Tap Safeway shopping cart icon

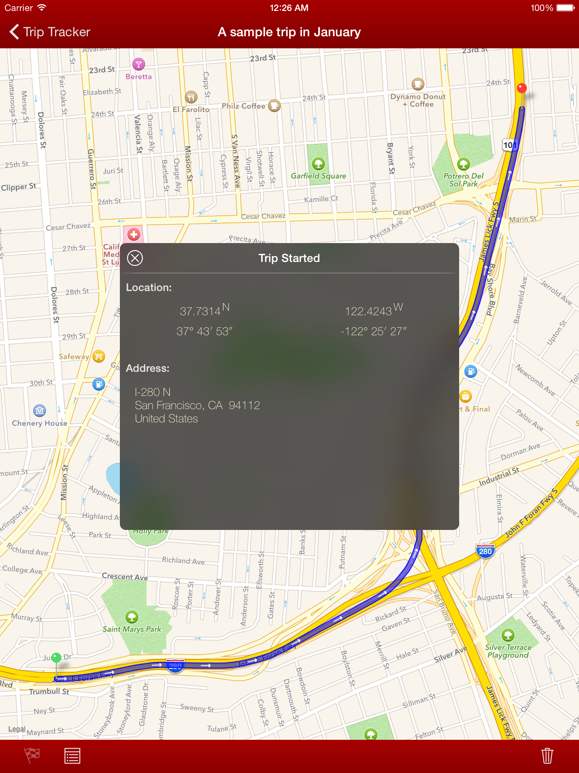(x=99, y=356)
